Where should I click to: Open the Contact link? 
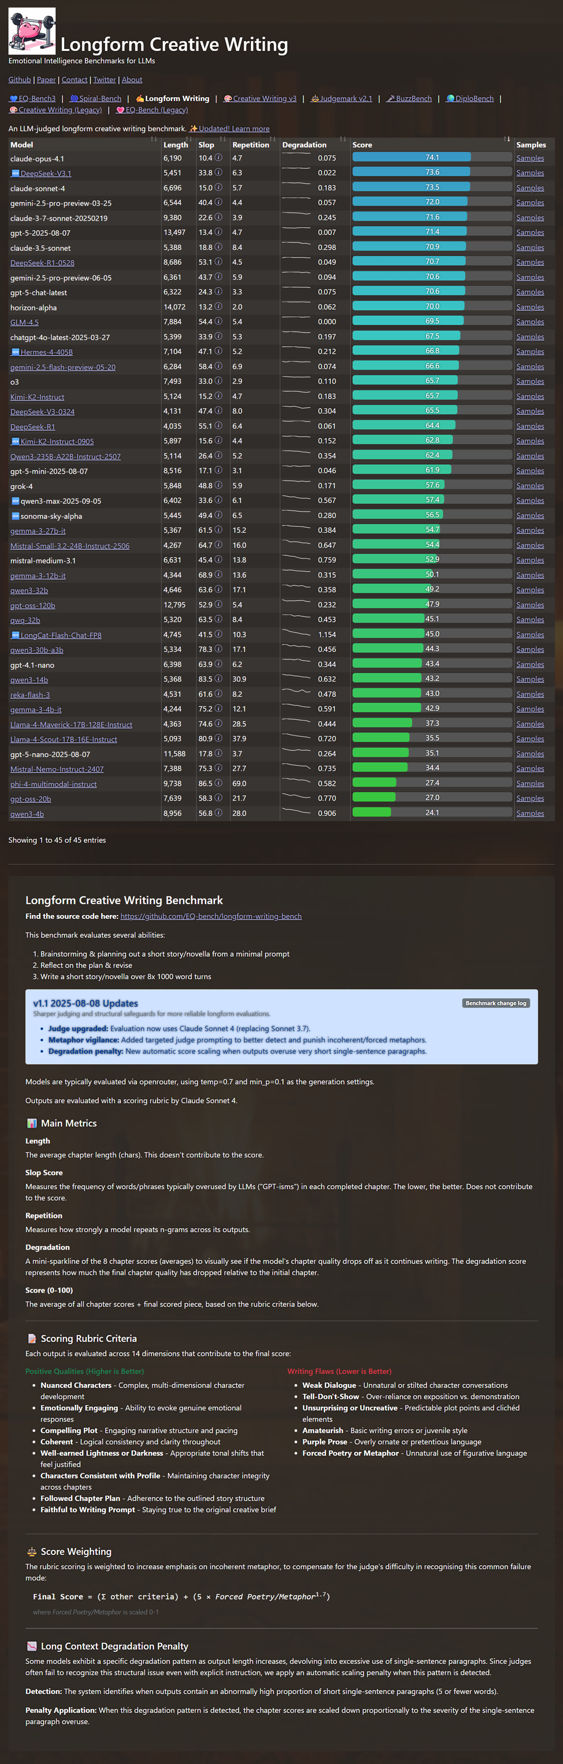(x=74, y=80)
